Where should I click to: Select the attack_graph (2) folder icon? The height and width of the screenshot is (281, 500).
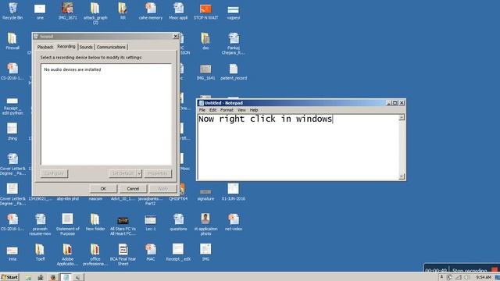click(95, 13)
